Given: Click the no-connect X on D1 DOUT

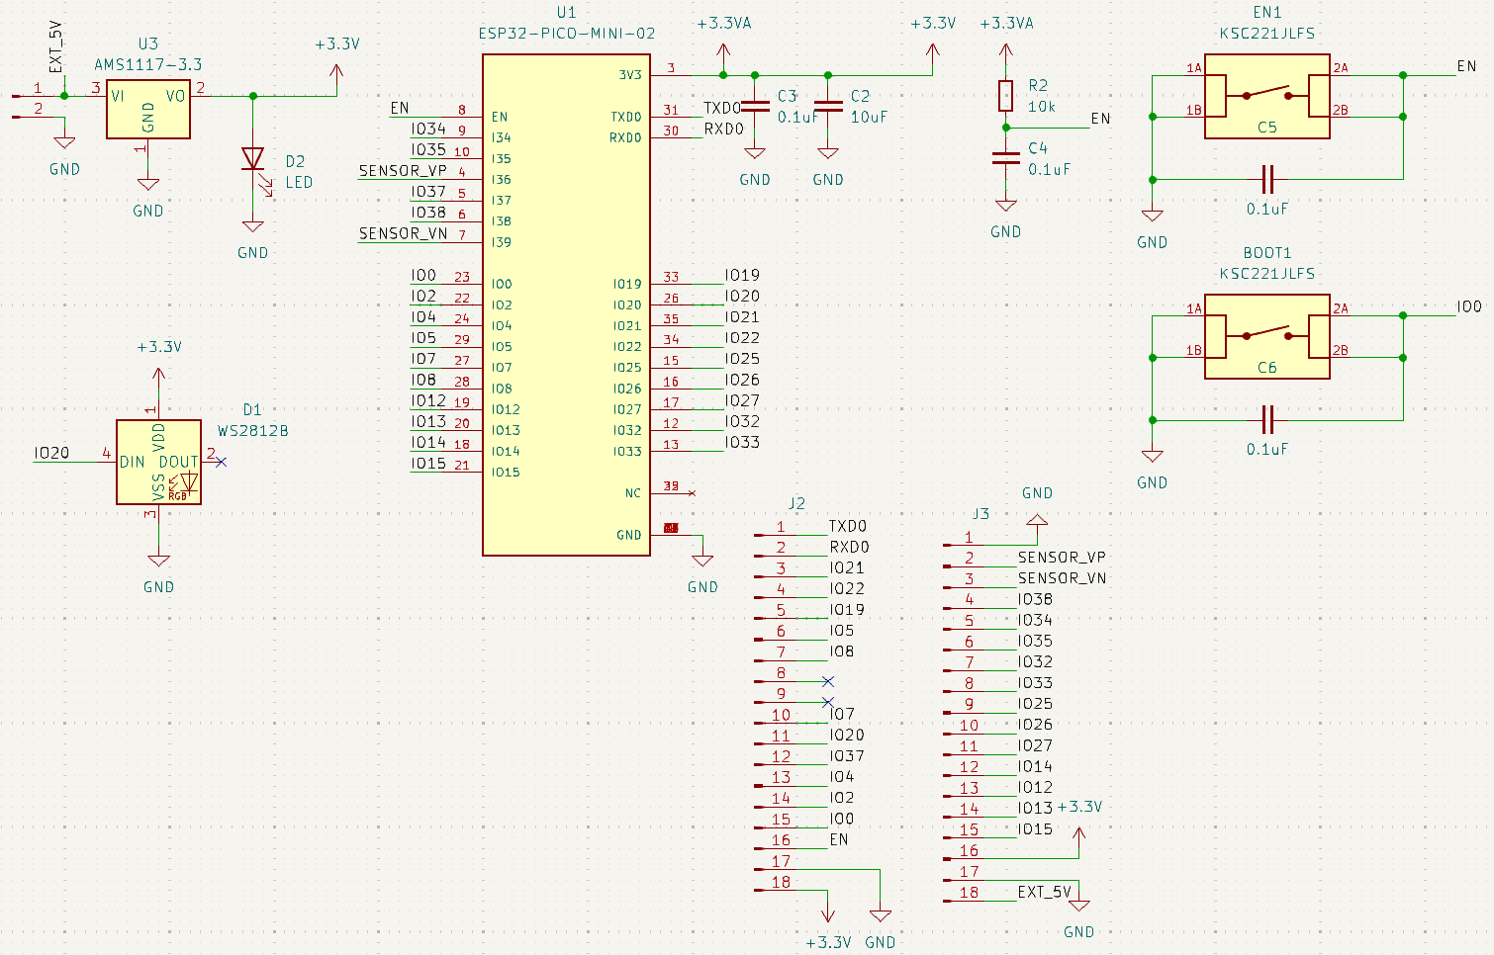Looking at the screenshot, I should point(221,462).
